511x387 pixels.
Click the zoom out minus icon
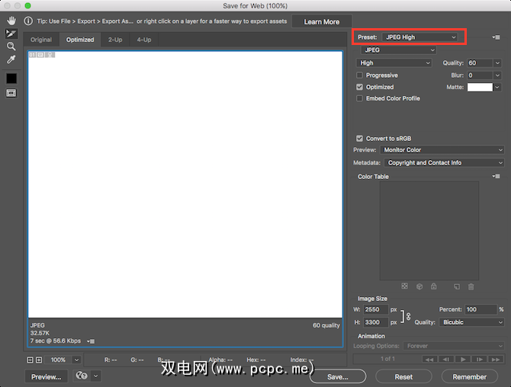(x=30, y=360)
